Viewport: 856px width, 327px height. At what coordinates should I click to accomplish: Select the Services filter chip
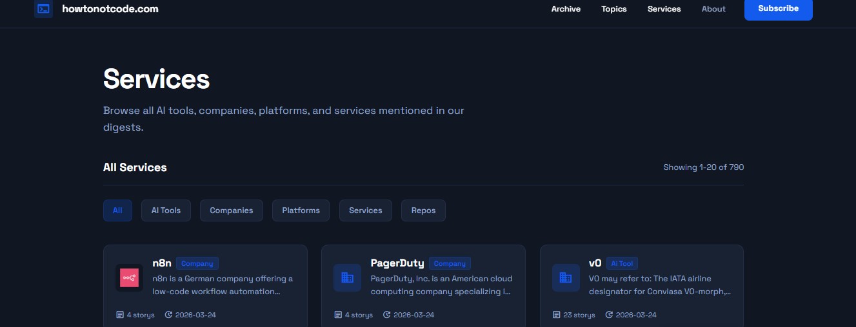click(366, 210)
